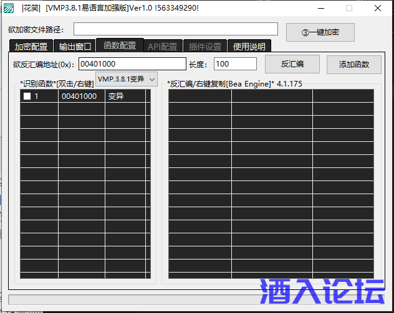Screen dimensions: 394x313
Task: Open the 输出窗口 tab
Action: pyautogui.click(x=75, y=47)
